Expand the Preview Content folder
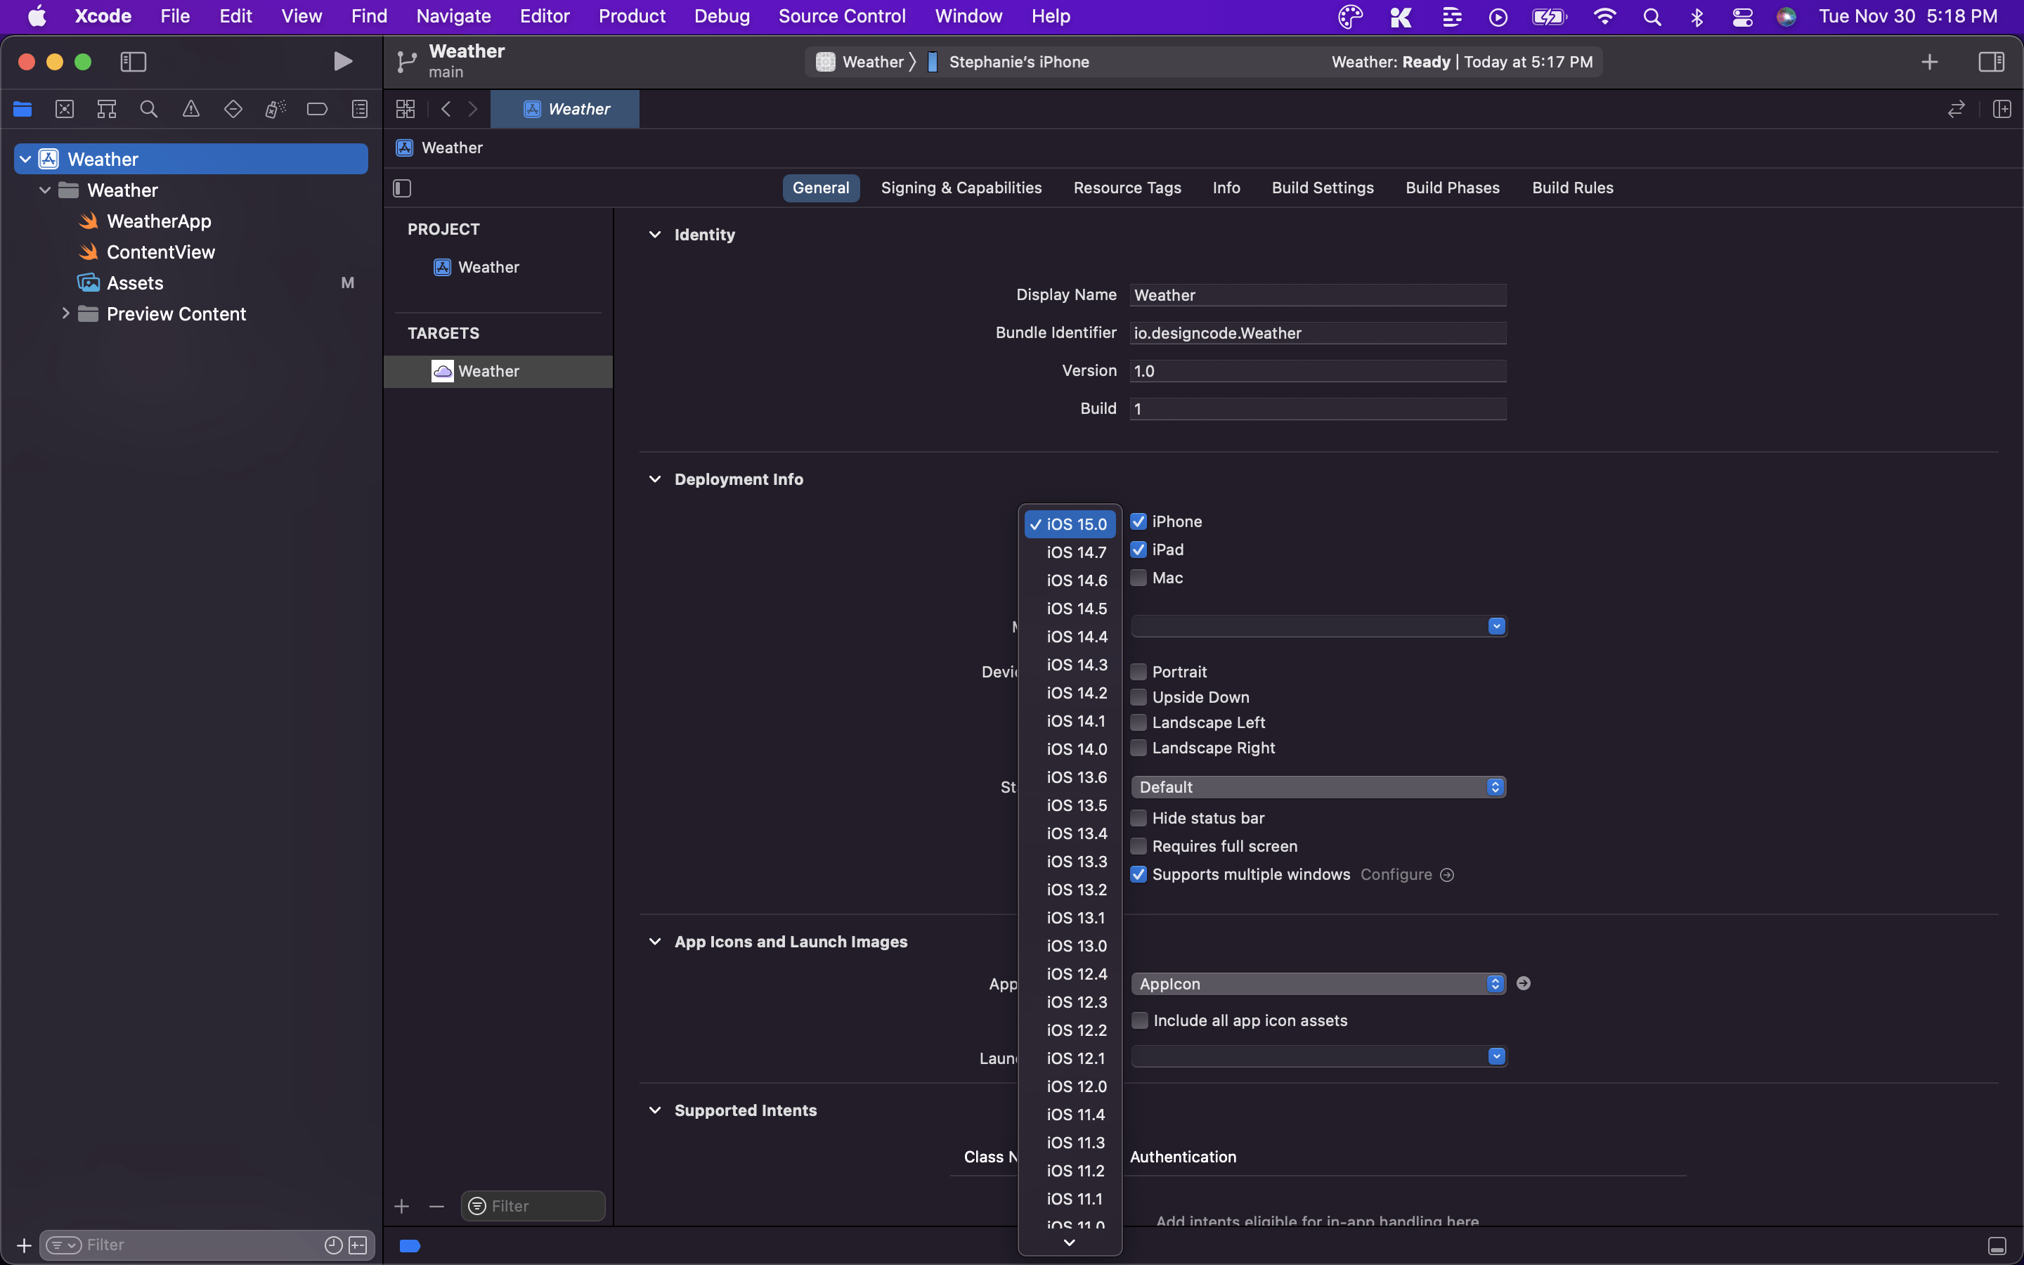This screenshot has width=2024, height=1265. [x=65, y=313]
